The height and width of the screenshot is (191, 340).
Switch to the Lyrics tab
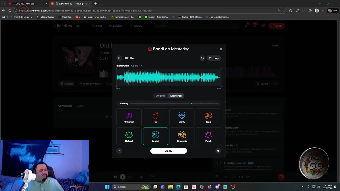coord(80,106)
